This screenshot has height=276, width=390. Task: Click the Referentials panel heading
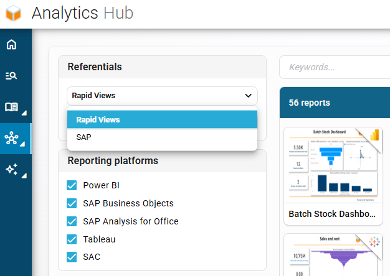95,67
